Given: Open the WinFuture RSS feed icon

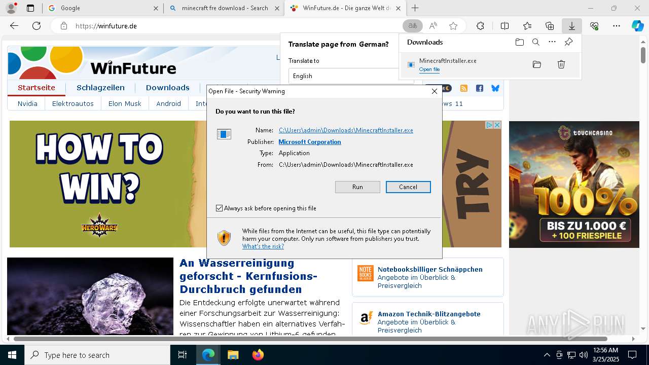Looking at the screenshot, I should pyautogui.click(x=464, y=88).
